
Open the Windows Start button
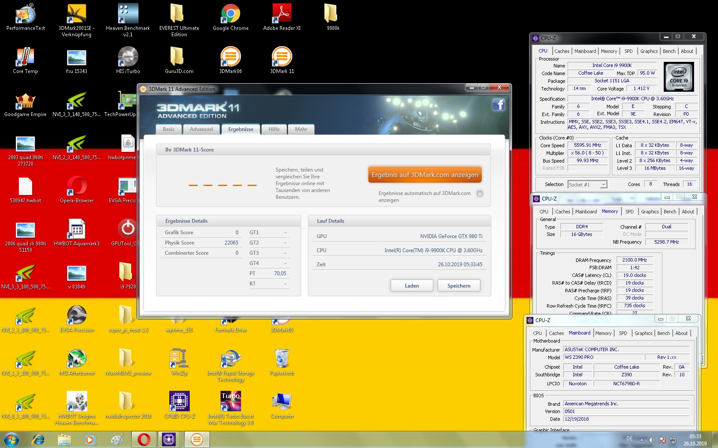(x=12, y=439)
